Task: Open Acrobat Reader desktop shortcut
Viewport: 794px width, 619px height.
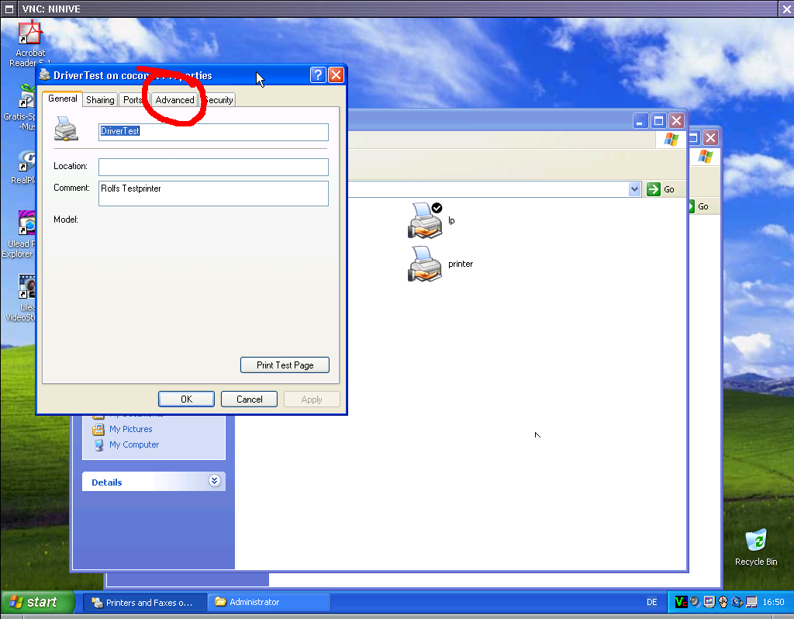Action: (x=30, y=35)
